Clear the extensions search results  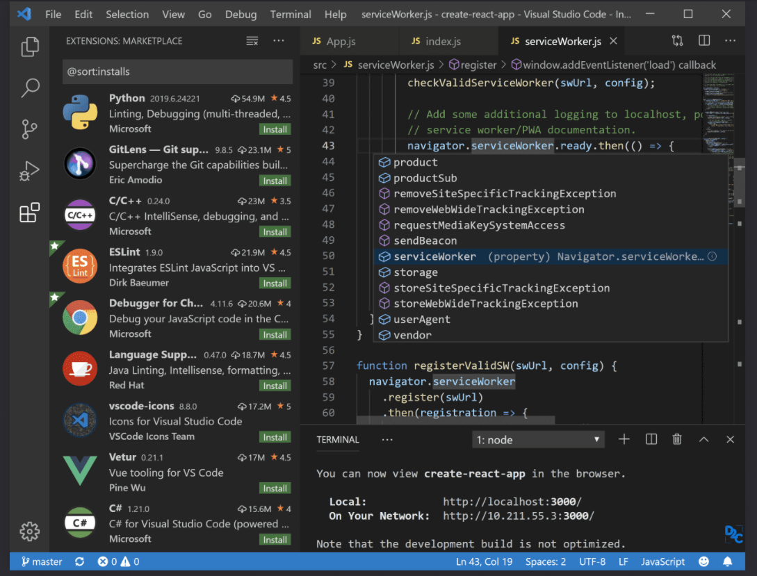(x=252, y=41)
